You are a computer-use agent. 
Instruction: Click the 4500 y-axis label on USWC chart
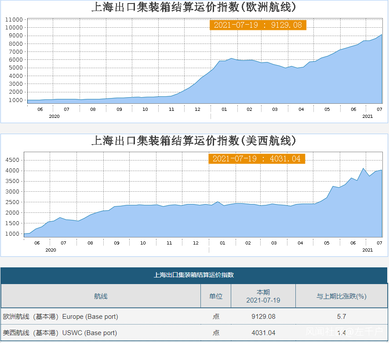point(12,160)
